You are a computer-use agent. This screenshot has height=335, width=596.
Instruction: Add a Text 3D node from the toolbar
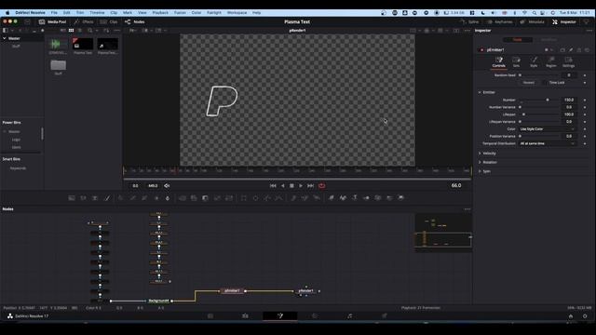[354, 198]
